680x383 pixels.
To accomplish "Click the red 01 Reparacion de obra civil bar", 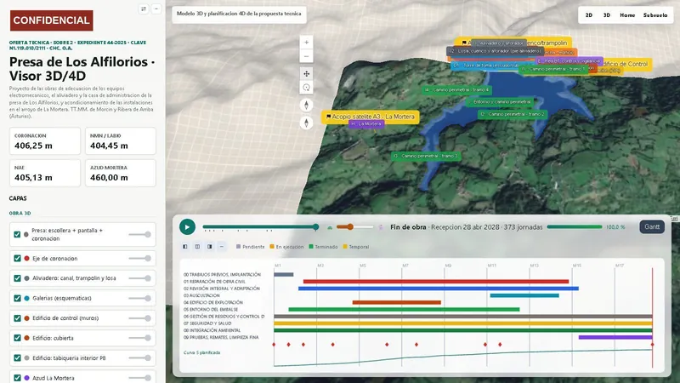I will click(436, 282).
